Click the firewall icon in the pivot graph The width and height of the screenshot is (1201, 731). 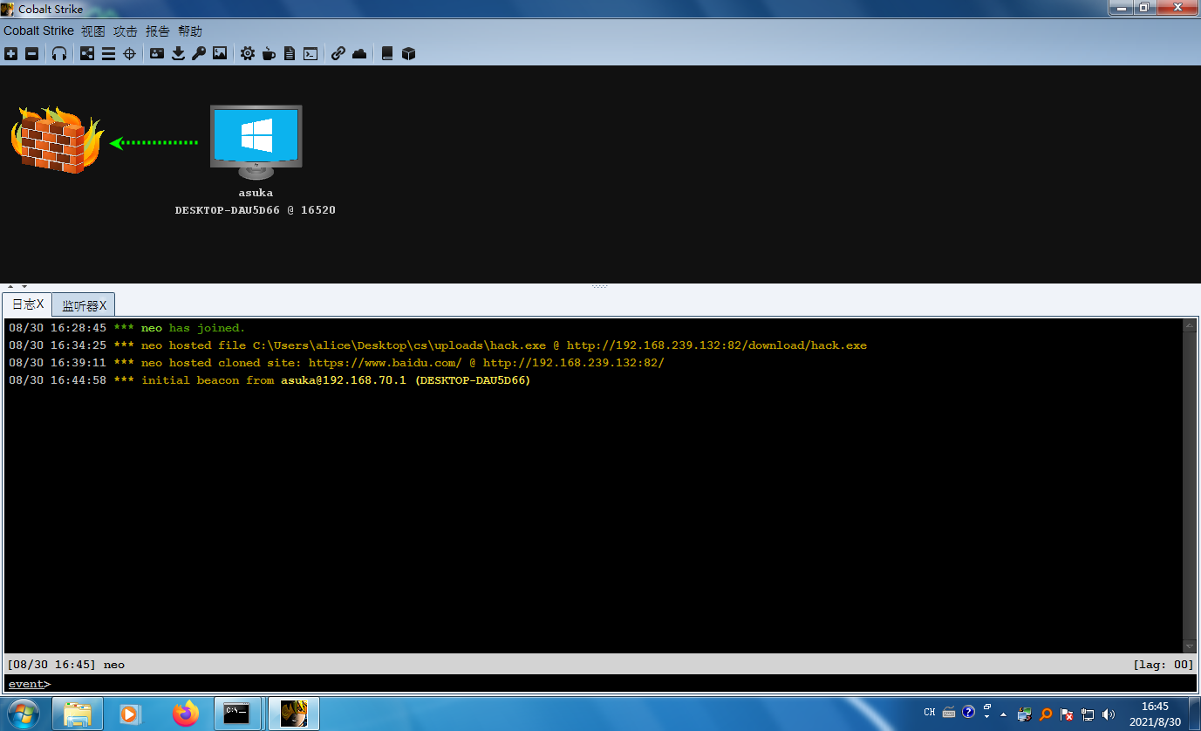point(57,140)
